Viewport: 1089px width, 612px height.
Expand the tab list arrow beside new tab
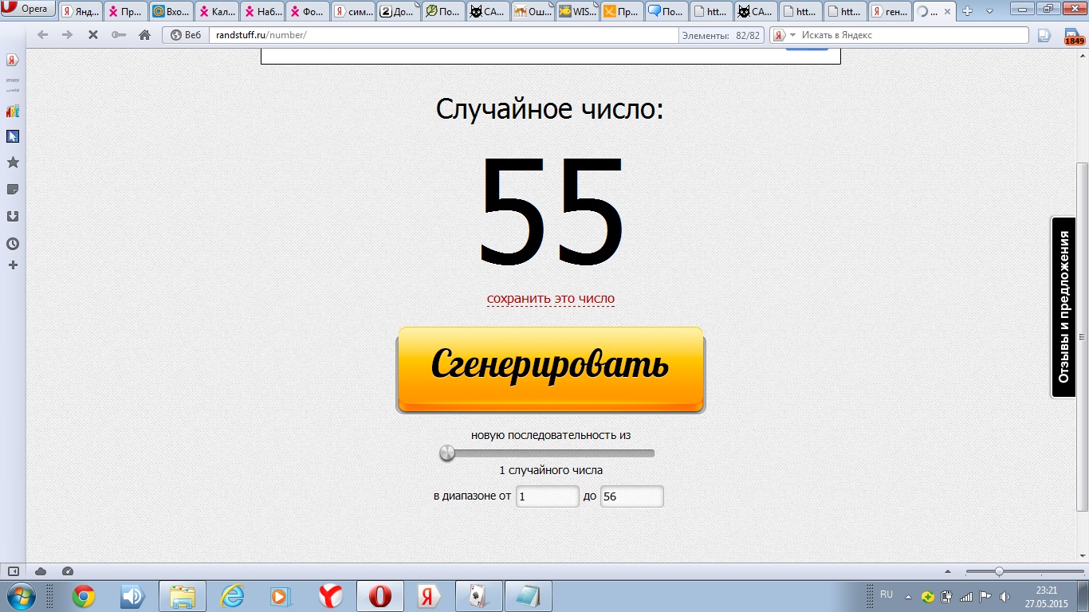pos(989,11)
